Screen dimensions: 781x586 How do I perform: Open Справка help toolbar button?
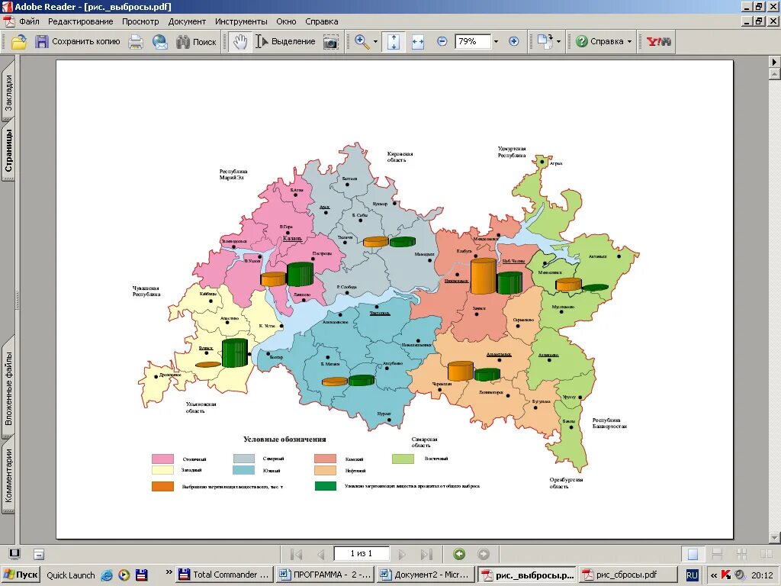click(599, 42)
